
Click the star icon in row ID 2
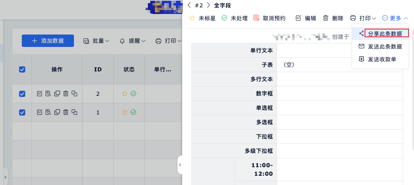(125, 93)
